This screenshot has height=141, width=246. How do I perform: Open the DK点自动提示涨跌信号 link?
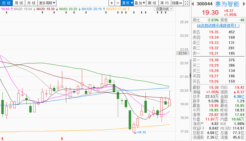218,26
